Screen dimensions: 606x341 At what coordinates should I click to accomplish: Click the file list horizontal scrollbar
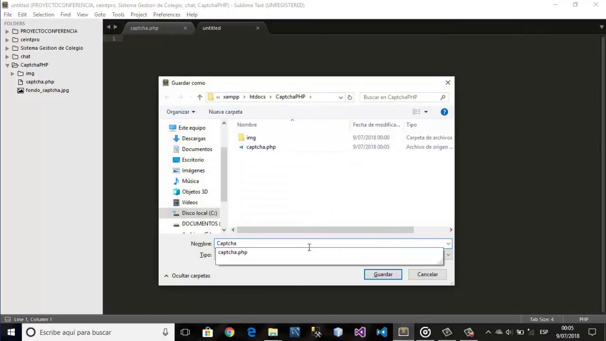325,230
